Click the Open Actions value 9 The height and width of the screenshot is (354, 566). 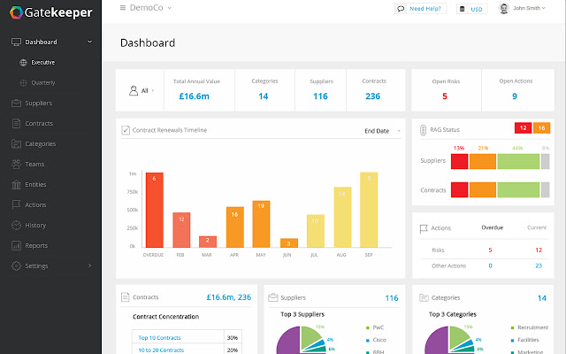515,96
